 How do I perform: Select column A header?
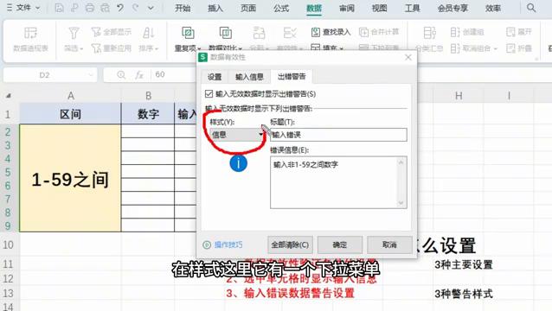click(70, 96)
